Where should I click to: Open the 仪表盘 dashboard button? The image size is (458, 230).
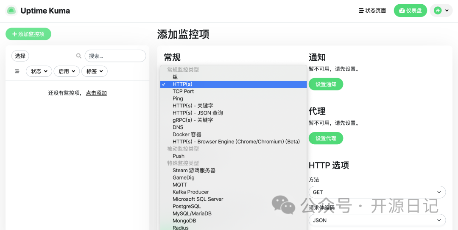411,11
